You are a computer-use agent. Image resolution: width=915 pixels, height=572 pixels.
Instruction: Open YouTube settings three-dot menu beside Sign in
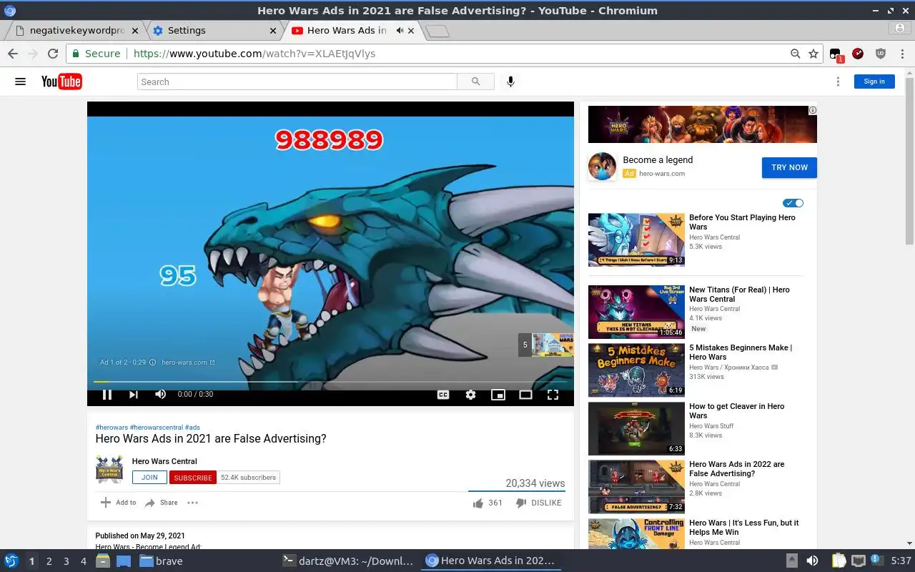pos(838,82)
